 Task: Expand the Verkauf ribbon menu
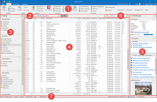[146, 10]
